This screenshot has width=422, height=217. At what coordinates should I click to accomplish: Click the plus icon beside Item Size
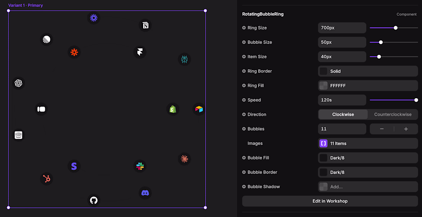click(x=244, y=57)
